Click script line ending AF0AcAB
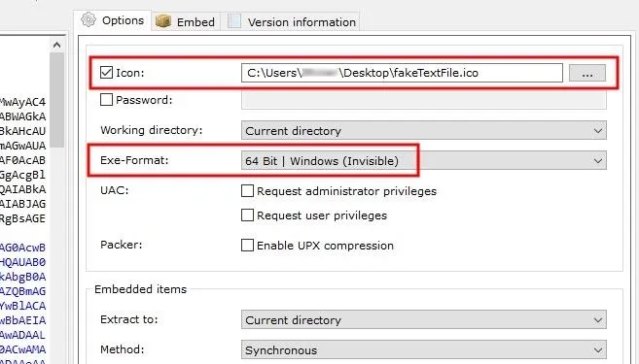Viewport: 639px width, 364px height. coord(22,160)
